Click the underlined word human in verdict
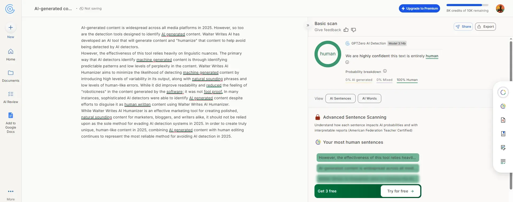The width and height of the screenshot is (513, 202). coord(432,56)
